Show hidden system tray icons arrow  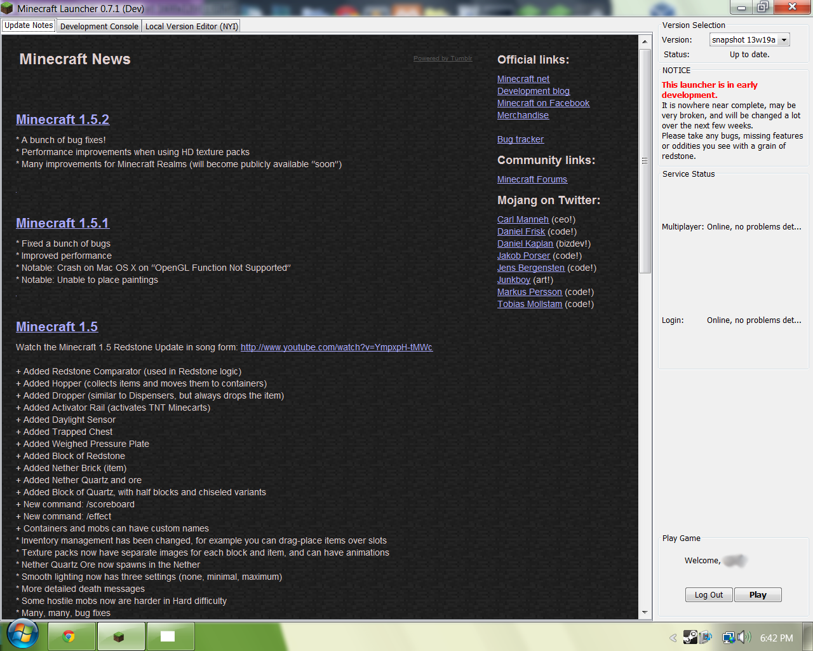pyautogui.click(x=673, y=638)
